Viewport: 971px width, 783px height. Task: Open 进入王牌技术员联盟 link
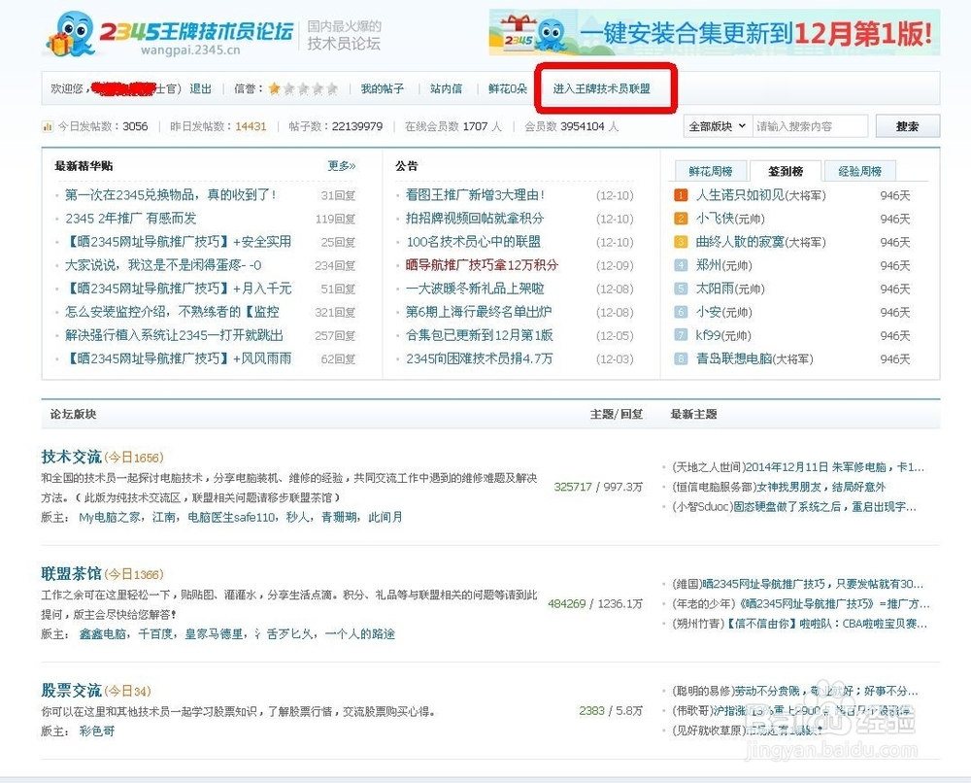pyautogui.click(x=601, y=88)
